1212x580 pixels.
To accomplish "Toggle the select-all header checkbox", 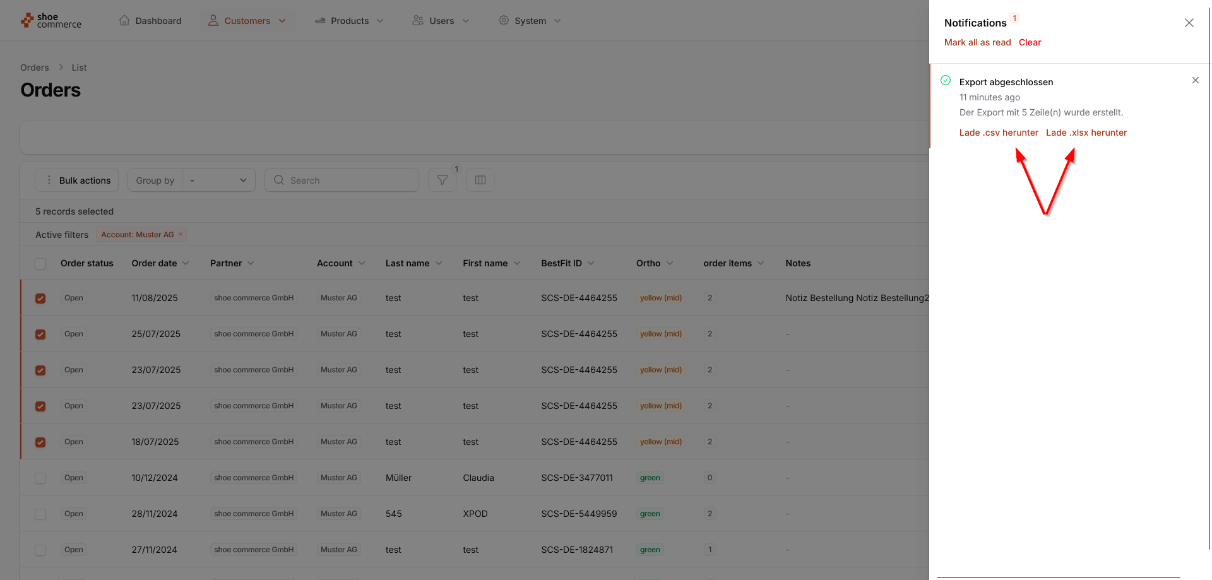I will coord(40,264).
